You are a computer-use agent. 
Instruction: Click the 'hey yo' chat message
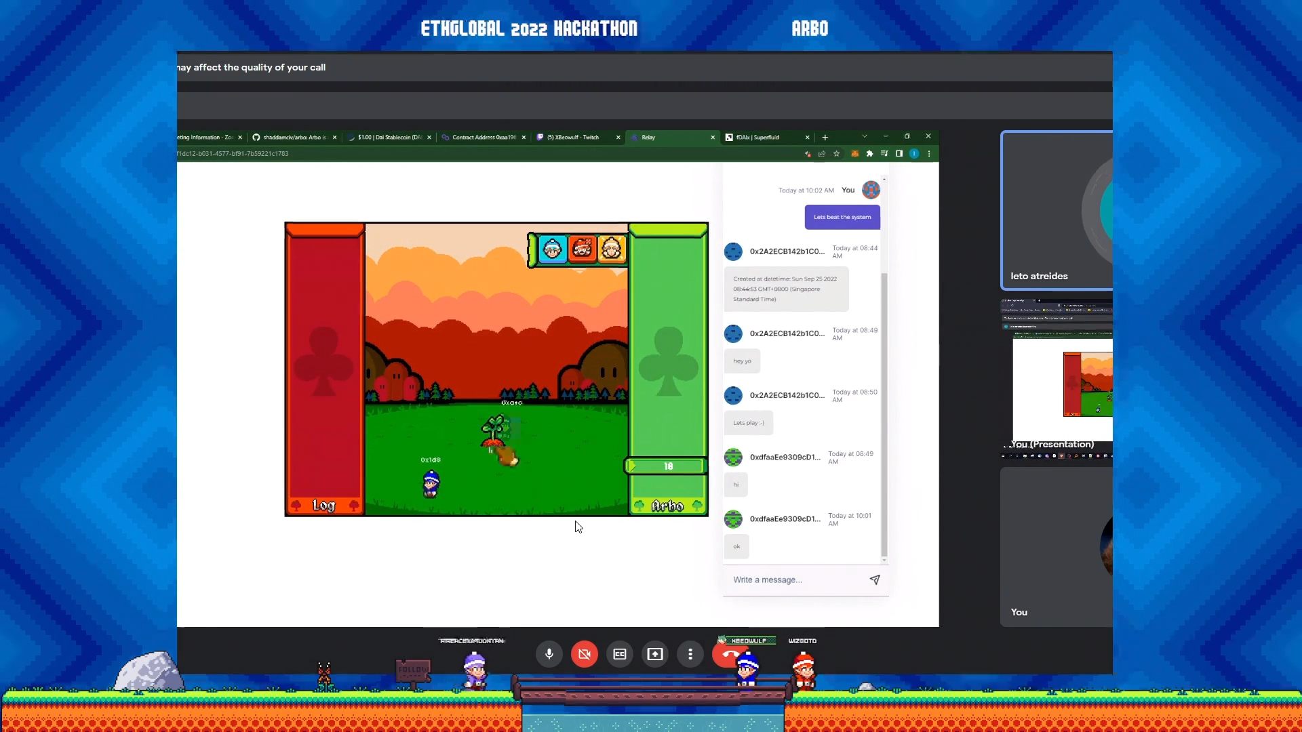point(743,361)
